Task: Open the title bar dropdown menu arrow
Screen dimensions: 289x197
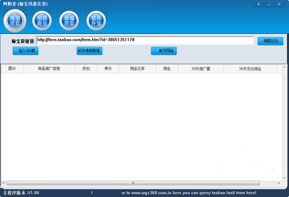Action: click(x=259, y=4)
